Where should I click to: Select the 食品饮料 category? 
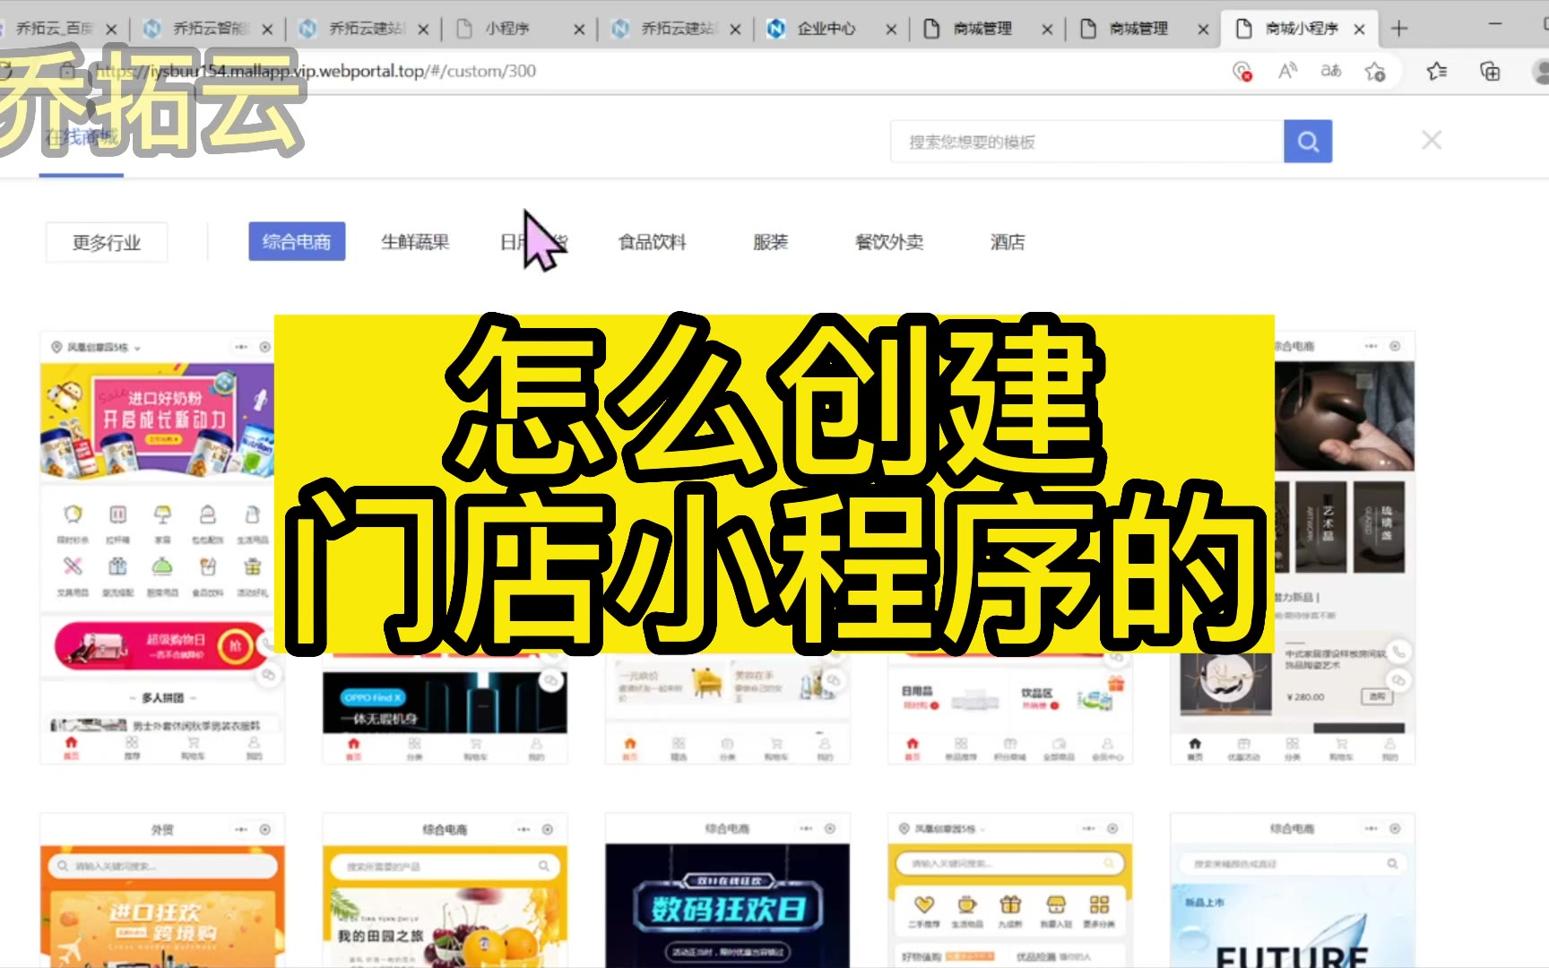653,242
